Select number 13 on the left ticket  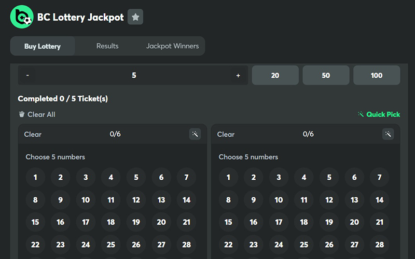tap(161, 200)
